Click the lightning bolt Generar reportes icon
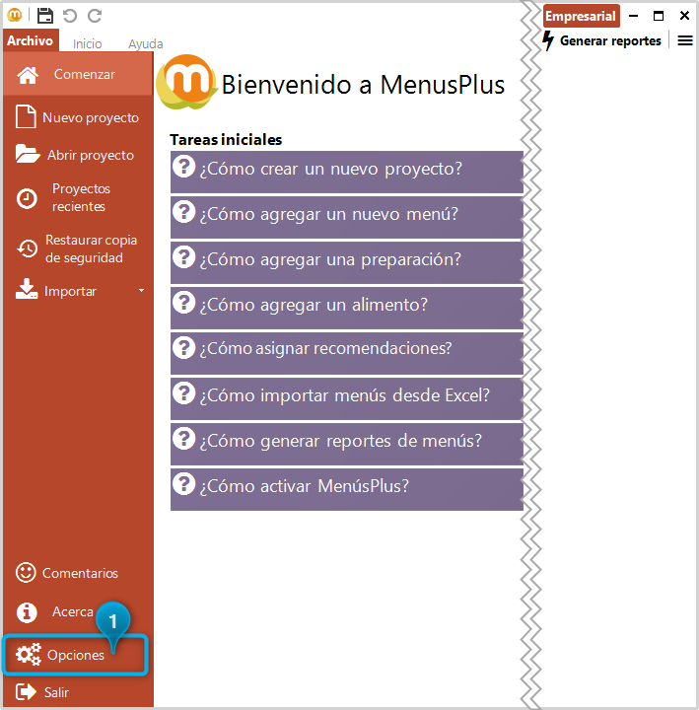The width and height of the screenshot is (699, 710). [x=548, y=40]
